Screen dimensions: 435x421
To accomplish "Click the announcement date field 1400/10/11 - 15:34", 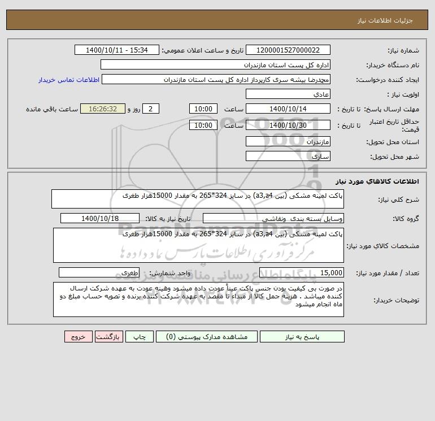I will tap(117, 50).
